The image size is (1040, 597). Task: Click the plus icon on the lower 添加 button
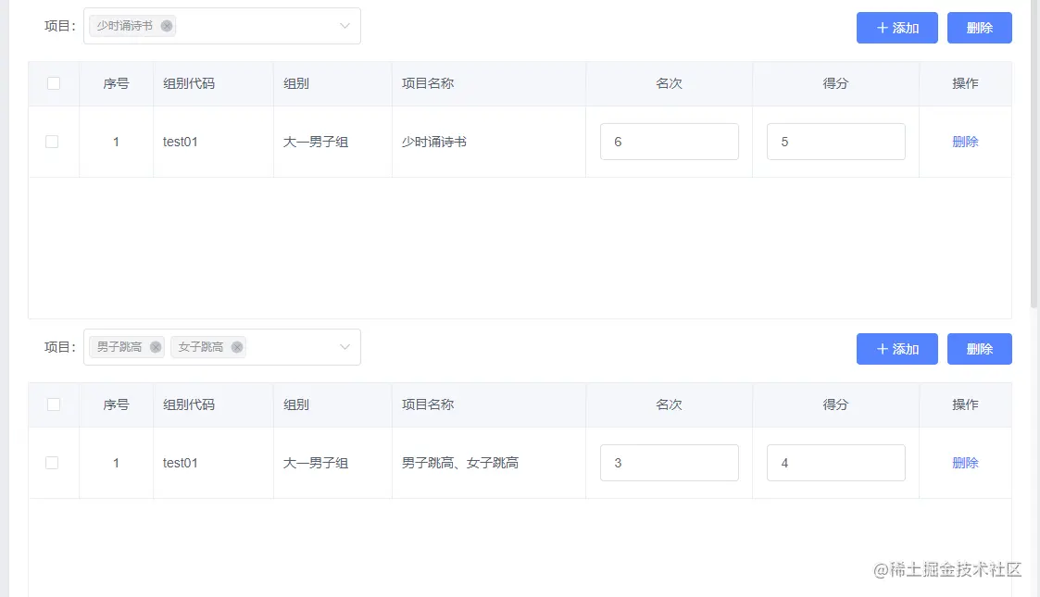pos(882,349)
